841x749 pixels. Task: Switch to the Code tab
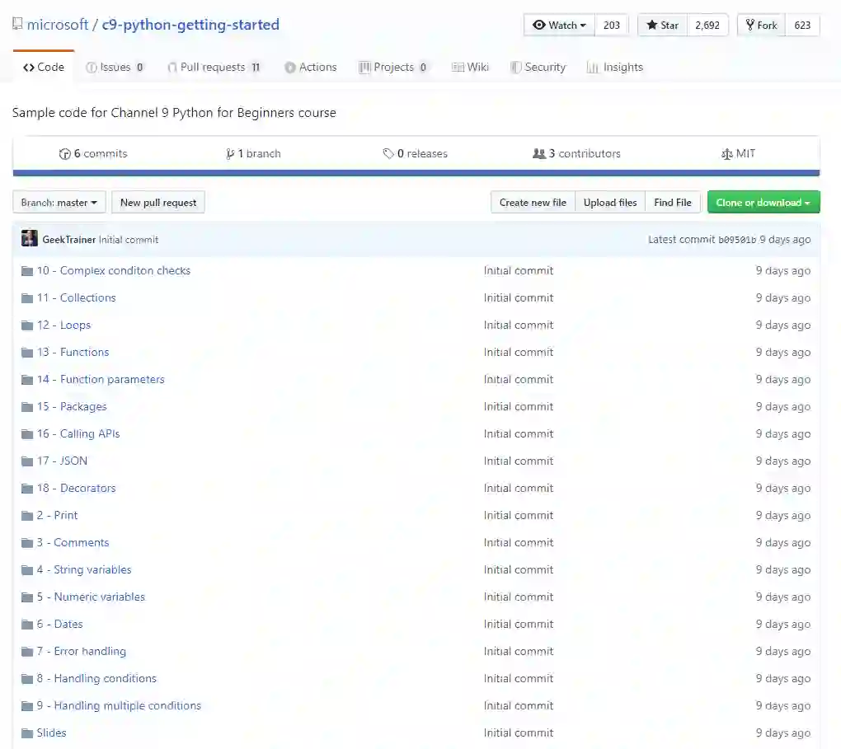pos(44,67)
